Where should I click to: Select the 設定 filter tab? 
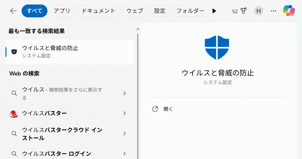159,11
